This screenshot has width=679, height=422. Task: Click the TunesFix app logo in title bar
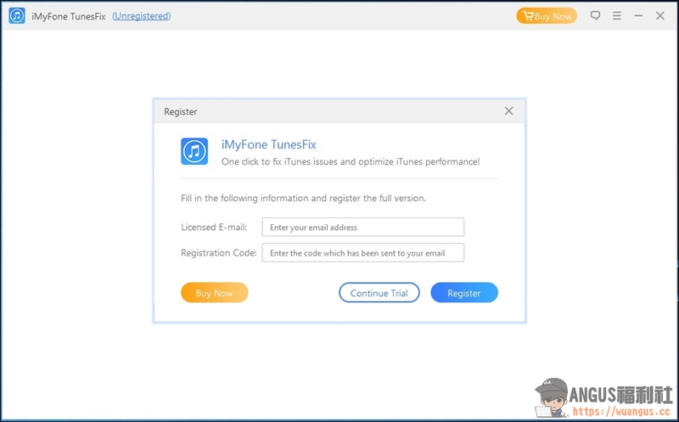17,16
